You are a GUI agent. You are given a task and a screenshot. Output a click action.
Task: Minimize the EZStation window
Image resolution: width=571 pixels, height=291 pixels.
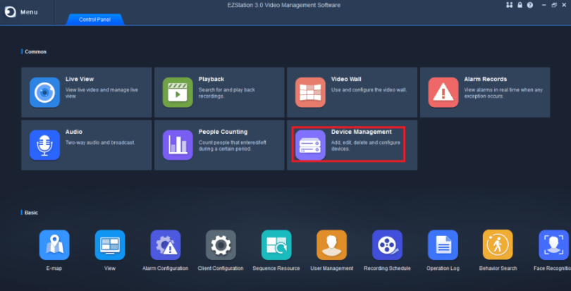coord(544,5)
